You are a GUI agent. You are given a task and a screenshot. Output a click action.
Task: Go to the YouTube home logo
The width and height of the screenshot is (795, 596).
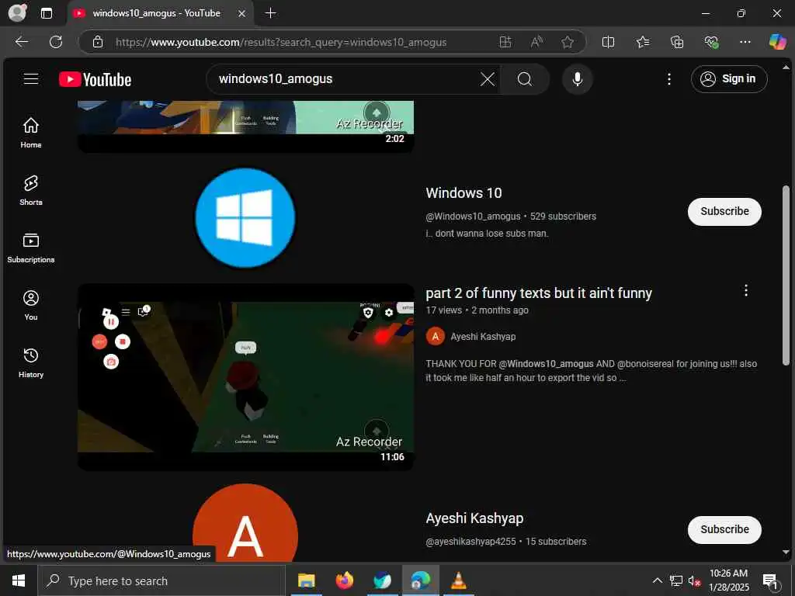pos(95,80)
